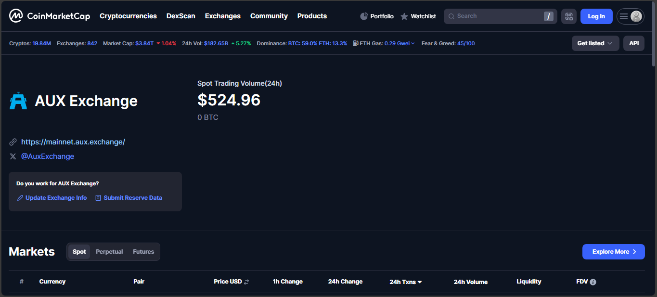This screenshot has height=297, width=657.
Task: Click the Watchlist star icon
Action: click(404, 16)
